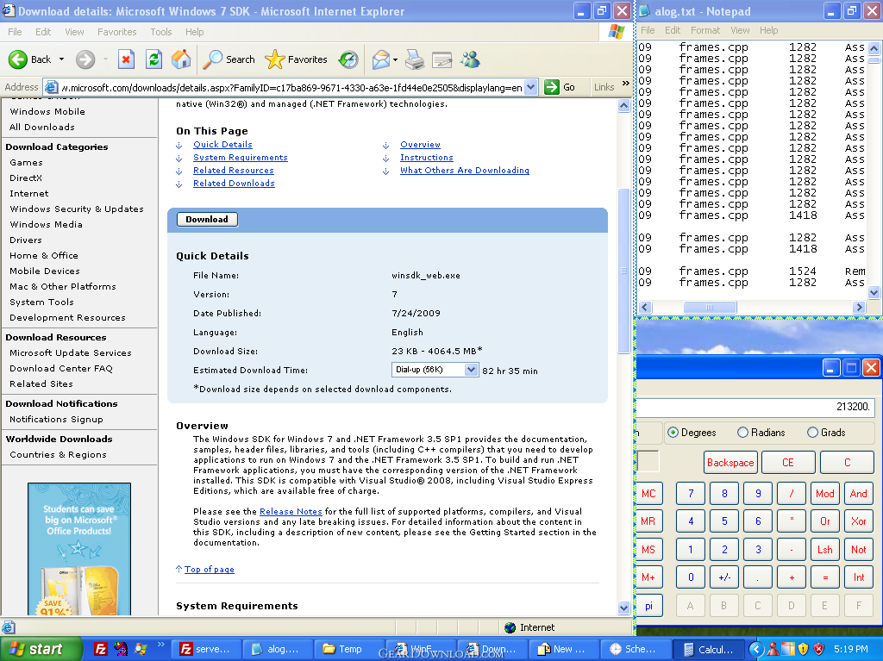
Task: Click the Edit page toolbar icon
Action: pyautogui.click(x=442, y=59)
